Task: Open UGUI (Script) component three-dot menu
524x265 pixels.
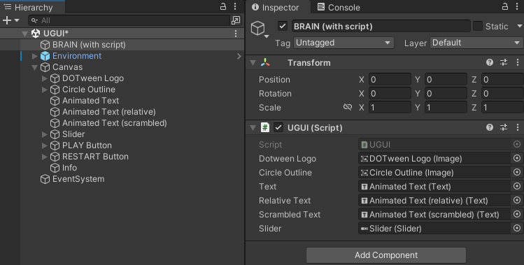Action: 517,127
